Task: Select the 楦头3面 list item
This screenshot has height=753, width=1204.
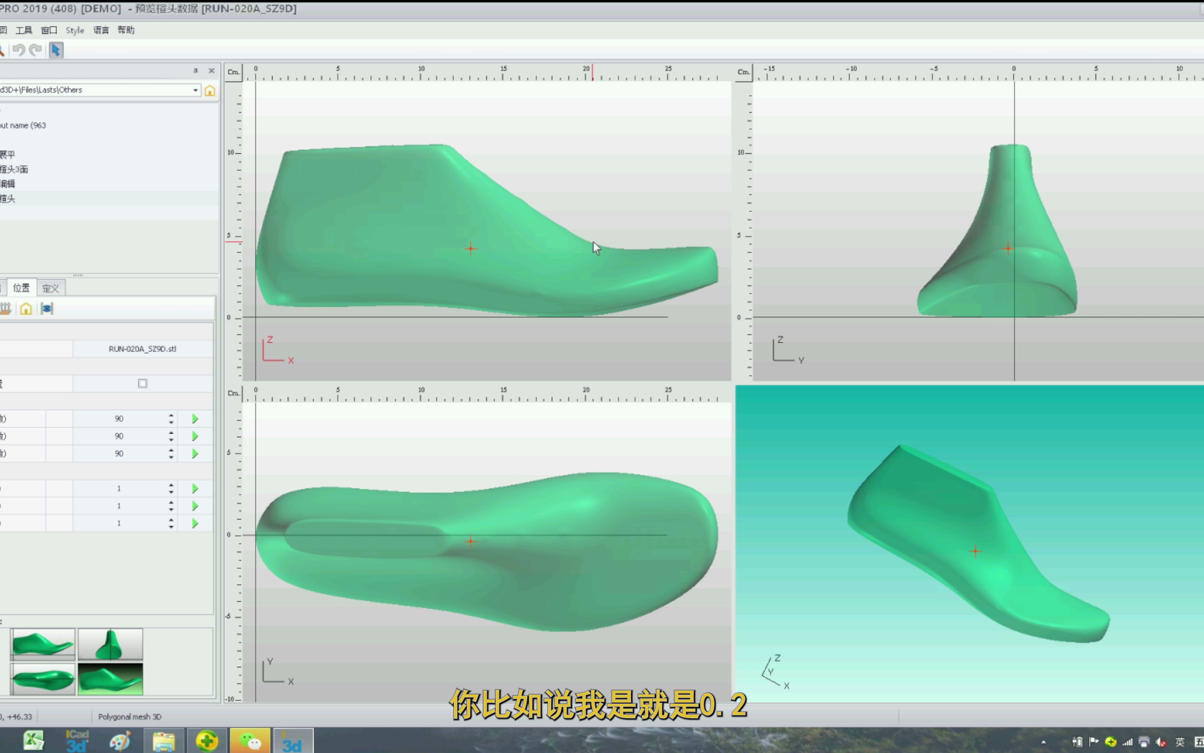Action: pos(14,169)
